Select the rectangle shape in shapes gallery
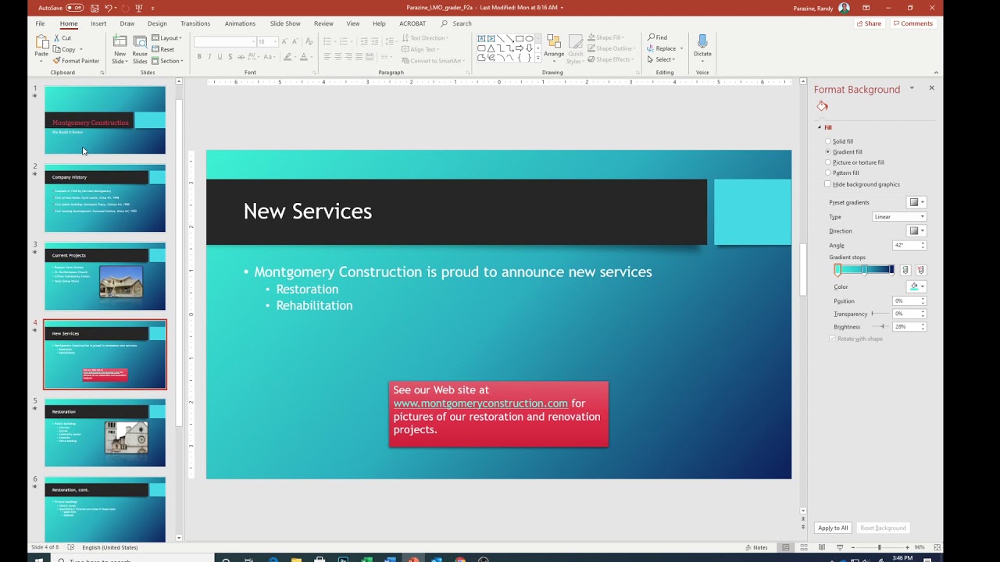Screen dimensions: 1000x562 point(520,38)
